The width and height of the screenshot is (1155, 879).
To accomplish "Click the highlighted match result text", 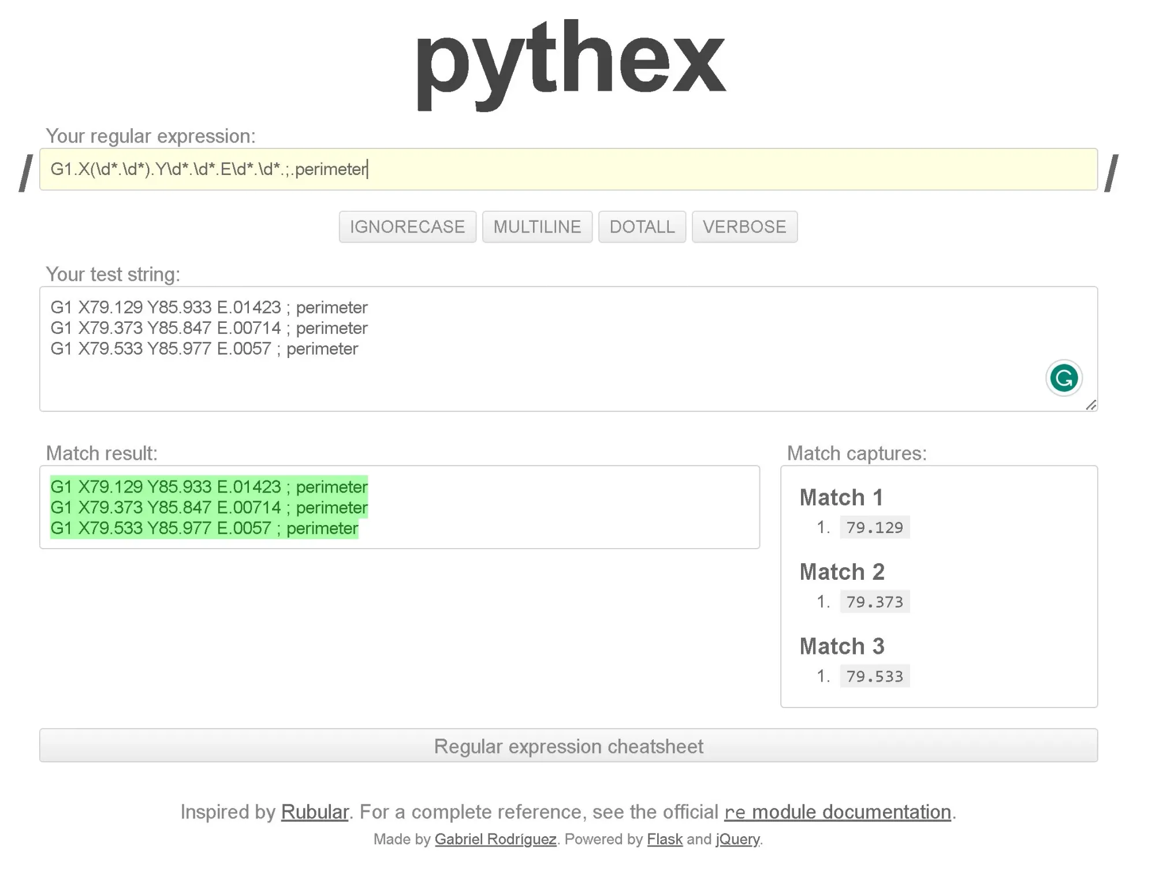I will tap(209, 507).
